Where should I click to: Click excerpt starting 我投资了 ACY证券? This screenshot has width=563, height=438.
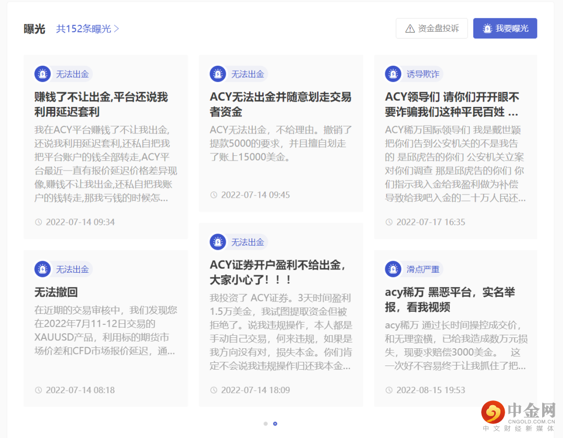click(281, 332)
